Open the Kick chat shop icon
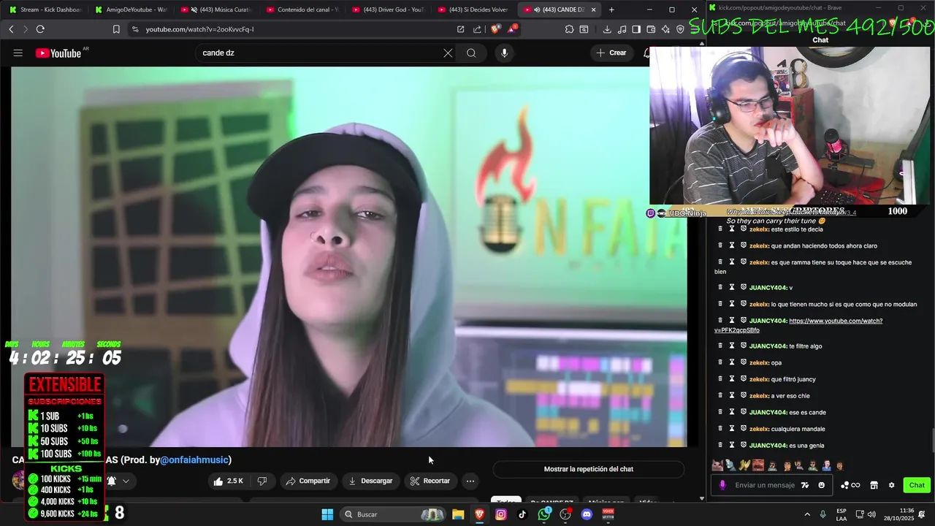The image size is (935, 526). (x=874, y=485)
